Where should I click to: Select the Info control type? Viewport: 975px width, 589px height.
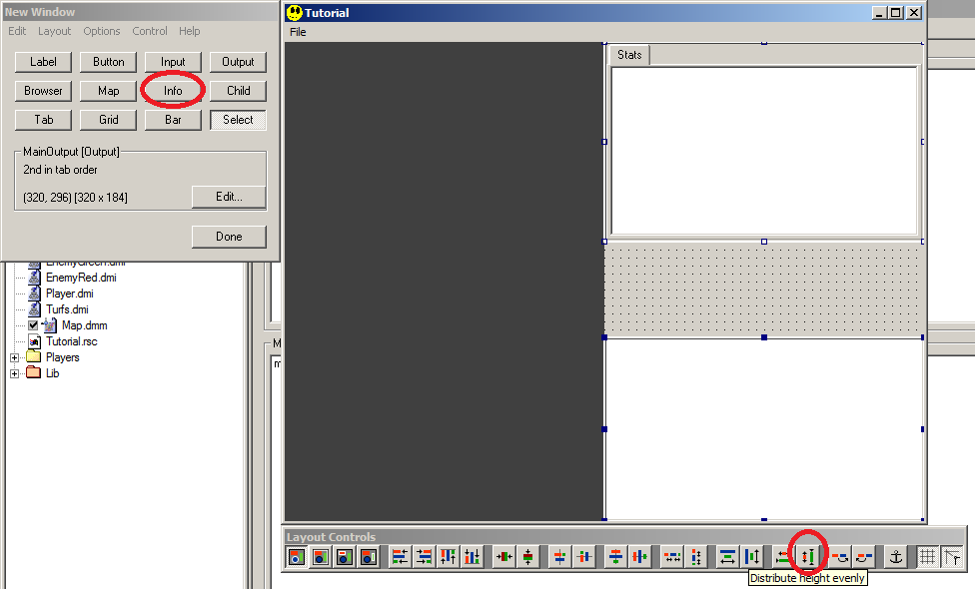coord(172,90)
